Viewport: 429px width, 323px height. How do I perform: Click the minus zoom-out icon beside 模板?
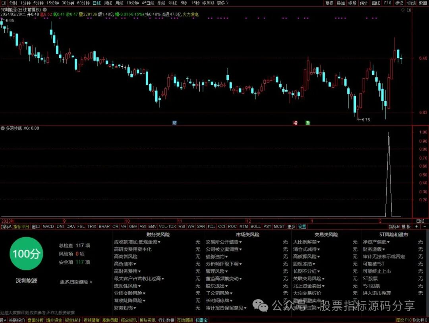(425, 227)
